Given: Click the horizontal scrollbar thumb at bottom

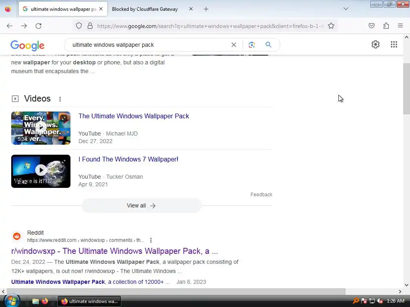Looking at the screenshot, I should tap(176, 291).
